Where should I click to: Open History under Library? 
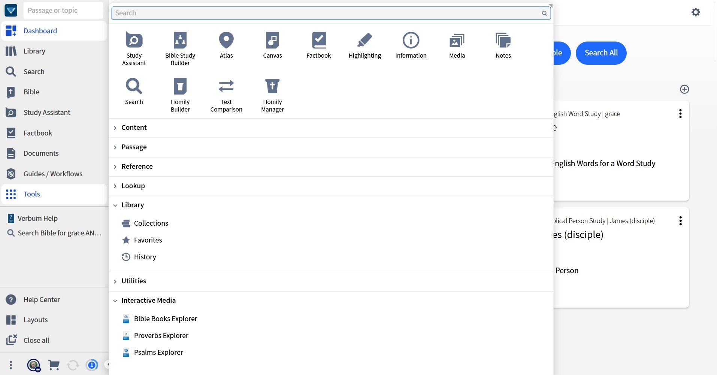click(145, 257)
